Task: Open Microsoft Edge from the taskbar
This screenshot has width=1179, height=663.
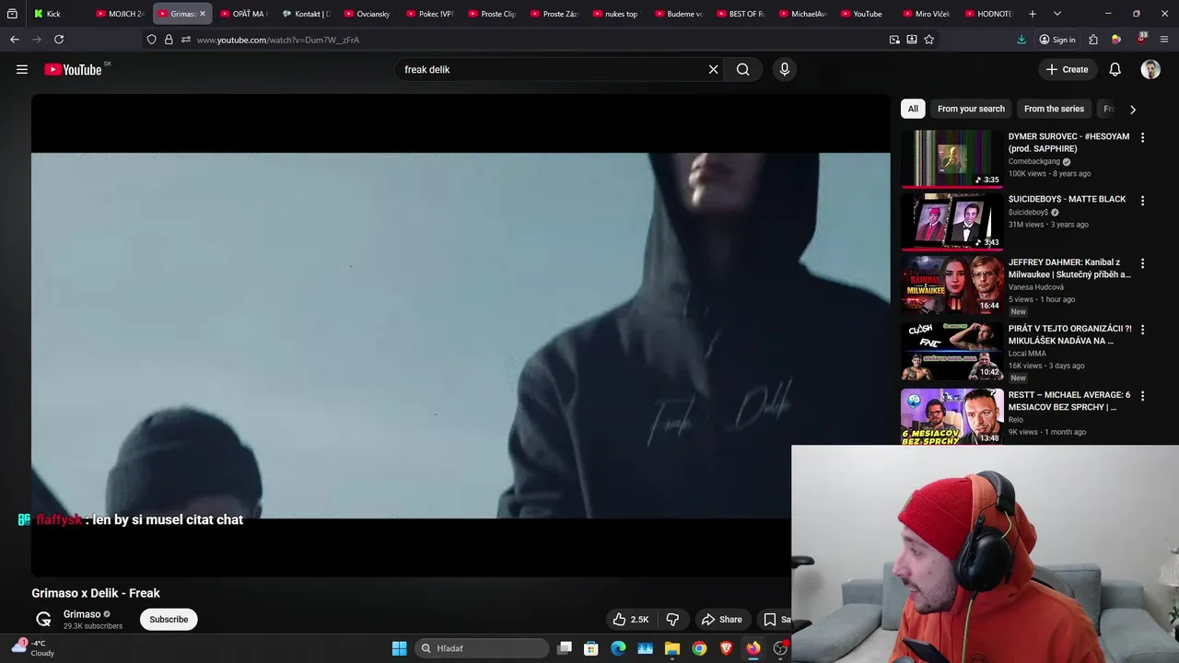Action: 618,648
